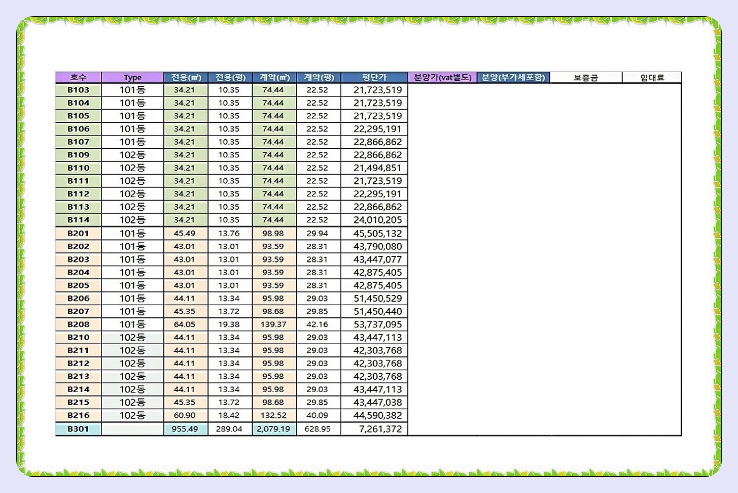Select the B301 total row cell
The height and width of the screenshot is (493, 738).
tap(78, 429)
